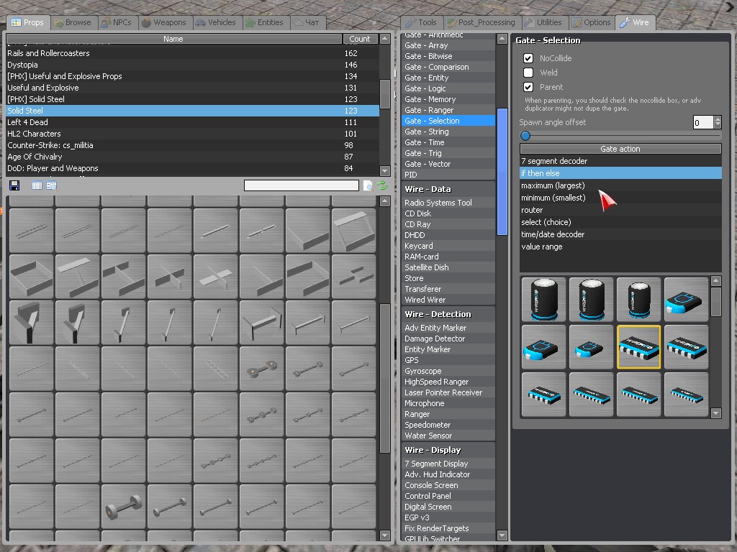This screenshot has width=737, height=552.
Task: Select the yellow-highlighted chip gate model
Action: click(x=638, y=346)
